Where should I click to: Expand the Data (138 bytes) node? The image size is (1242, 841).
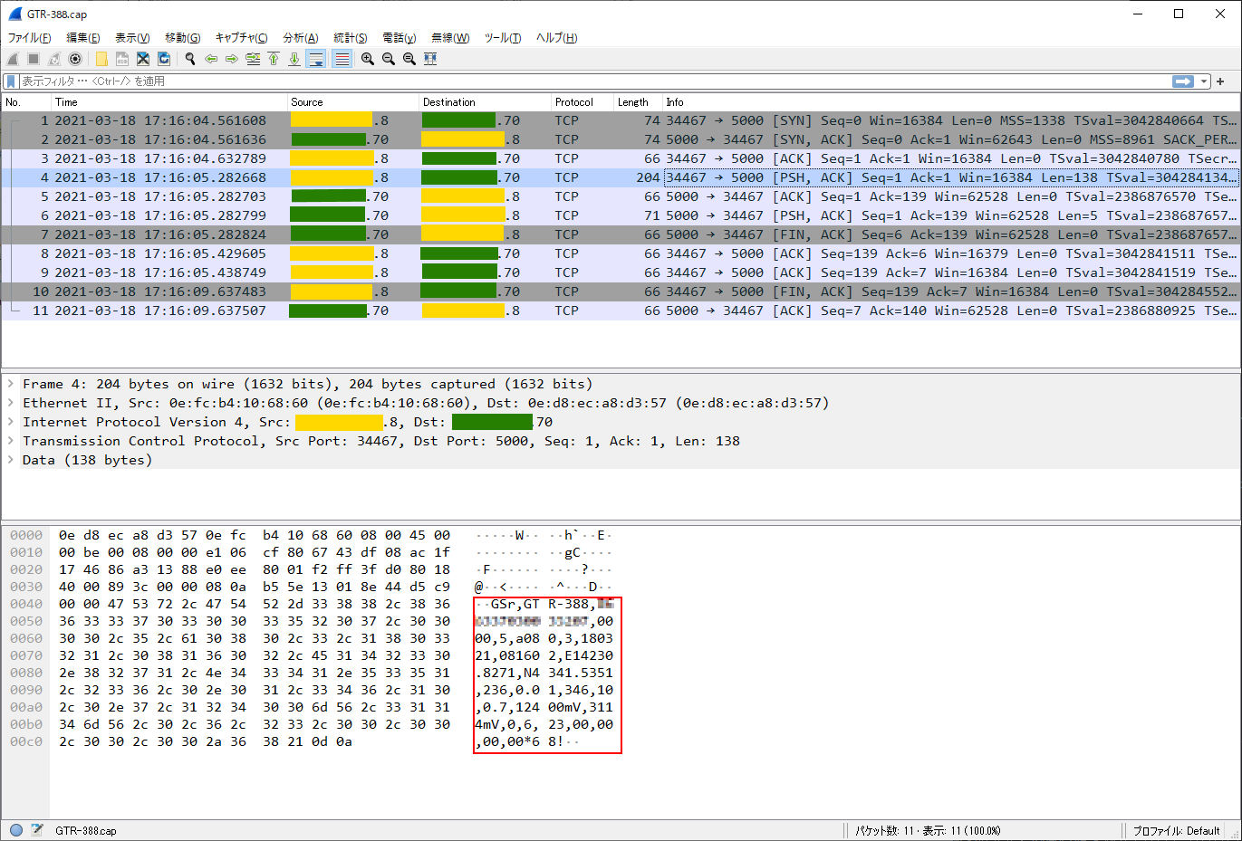pyautogui.click(x=11, y=460)
